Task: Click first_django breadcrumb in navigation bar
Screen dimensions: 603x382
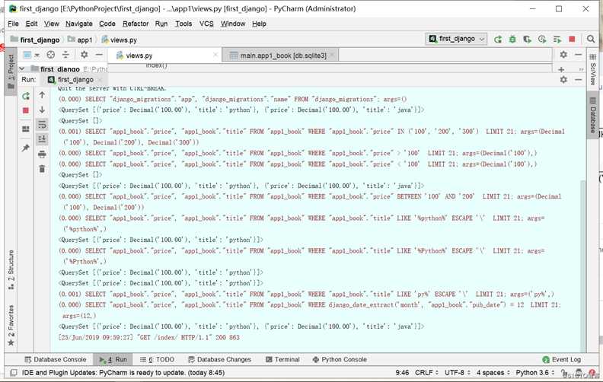Action: click(35, 40)
